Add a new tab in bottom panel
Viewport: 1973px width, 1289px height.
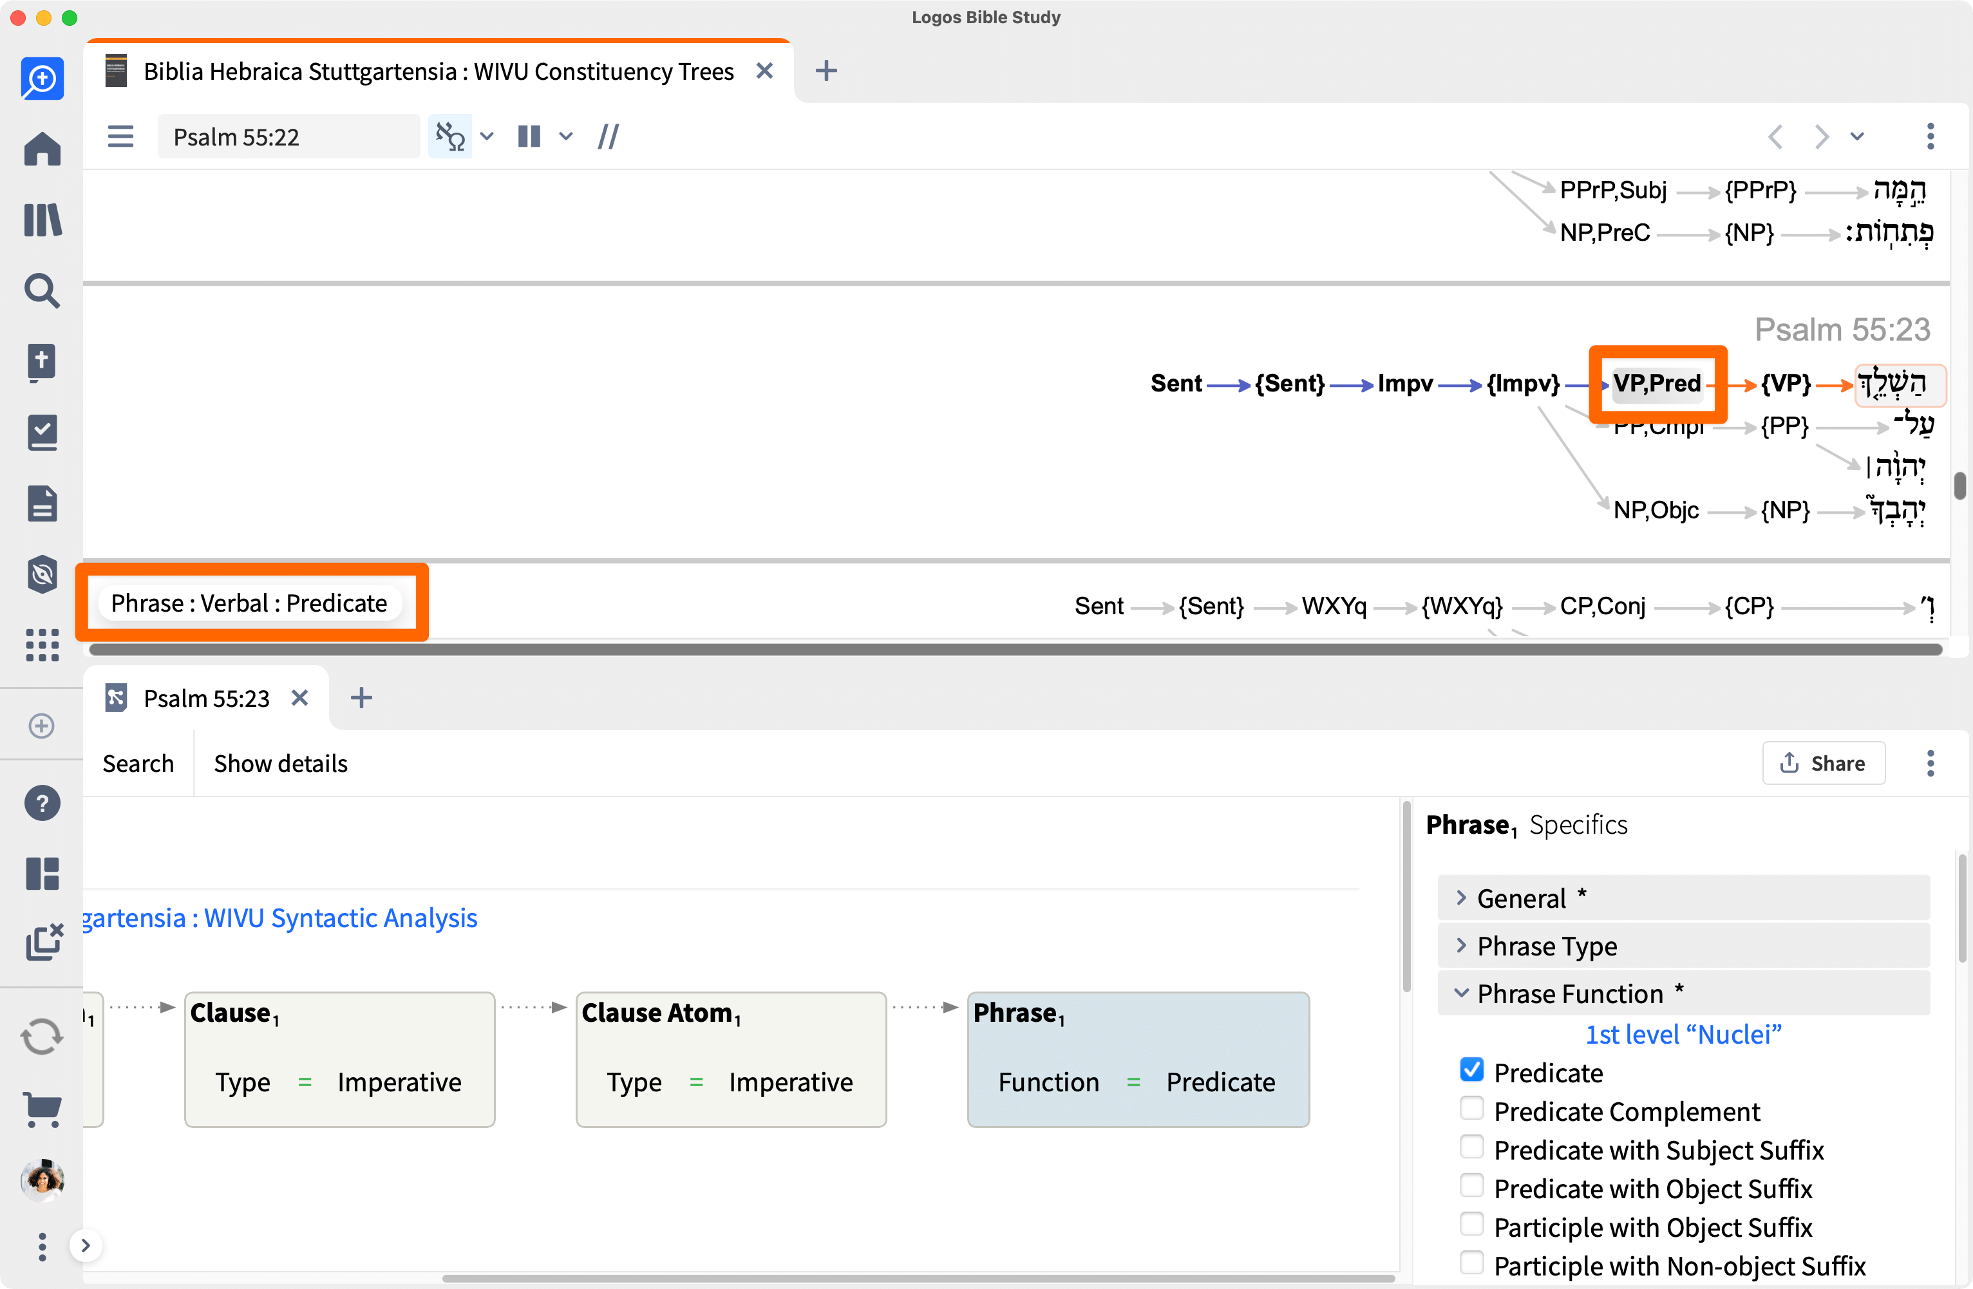tap(361, 699)
